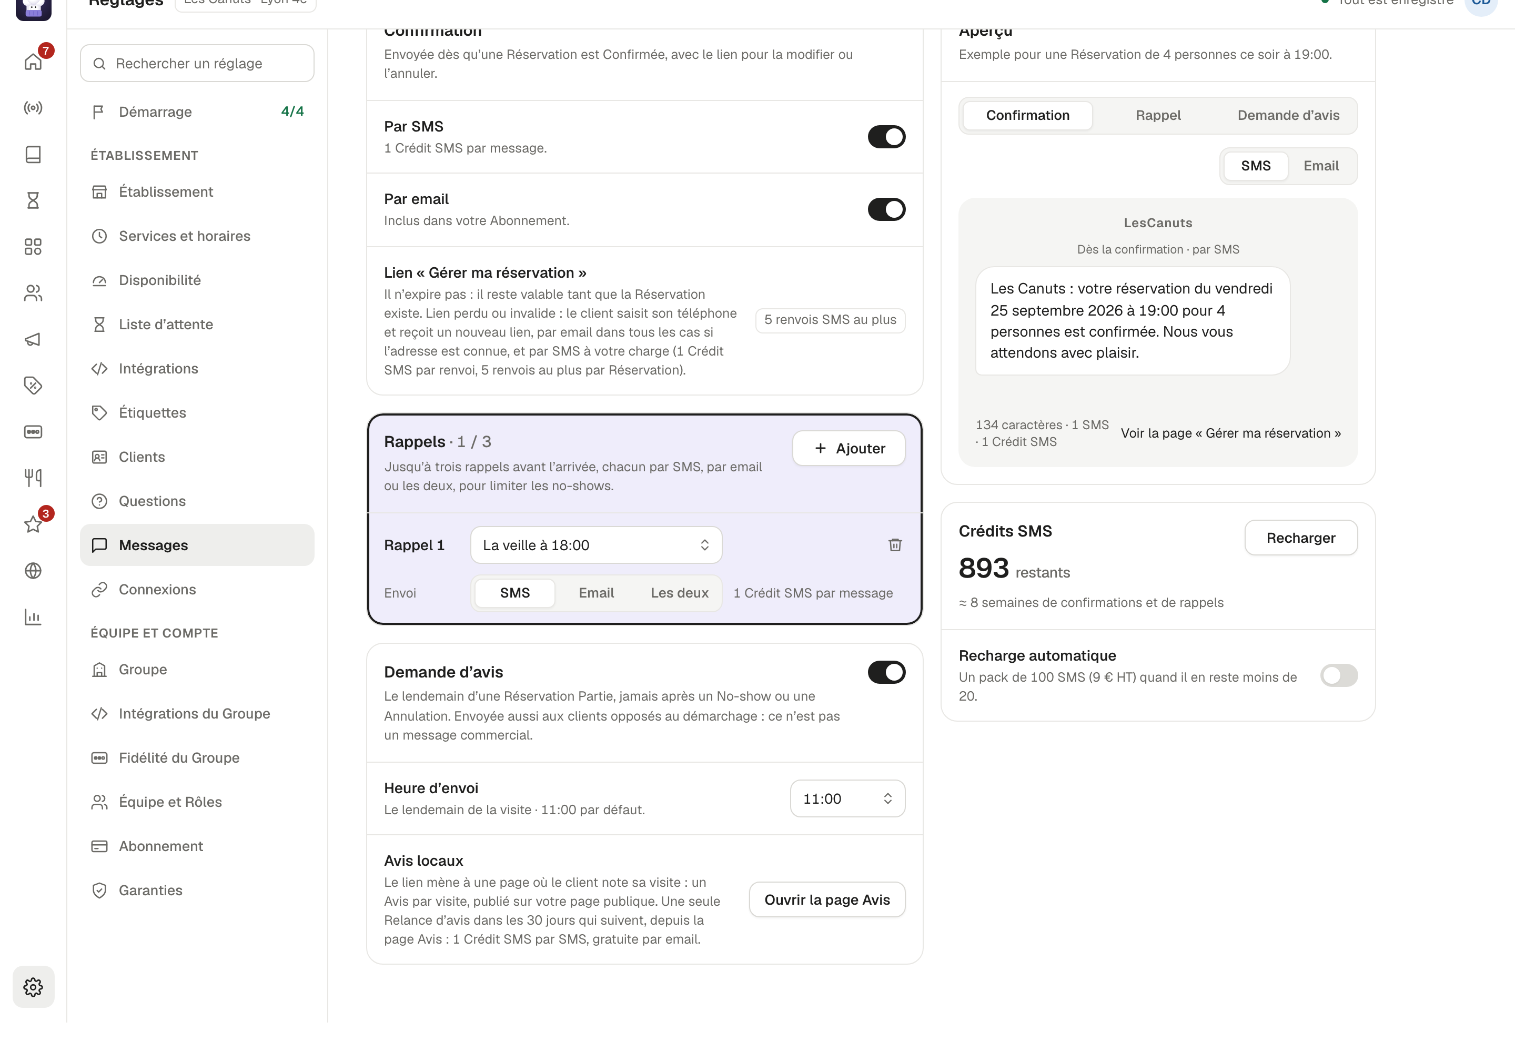The width and height of the screenshot is (1515, 1052).
Task: Enable the Recharge automatique switch
Action: pyautogui.click(x=1338, y=675)
